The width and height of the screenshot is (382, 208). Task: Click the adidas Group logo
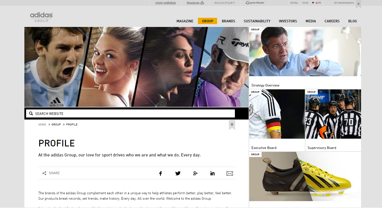click(x=41, y=17)
